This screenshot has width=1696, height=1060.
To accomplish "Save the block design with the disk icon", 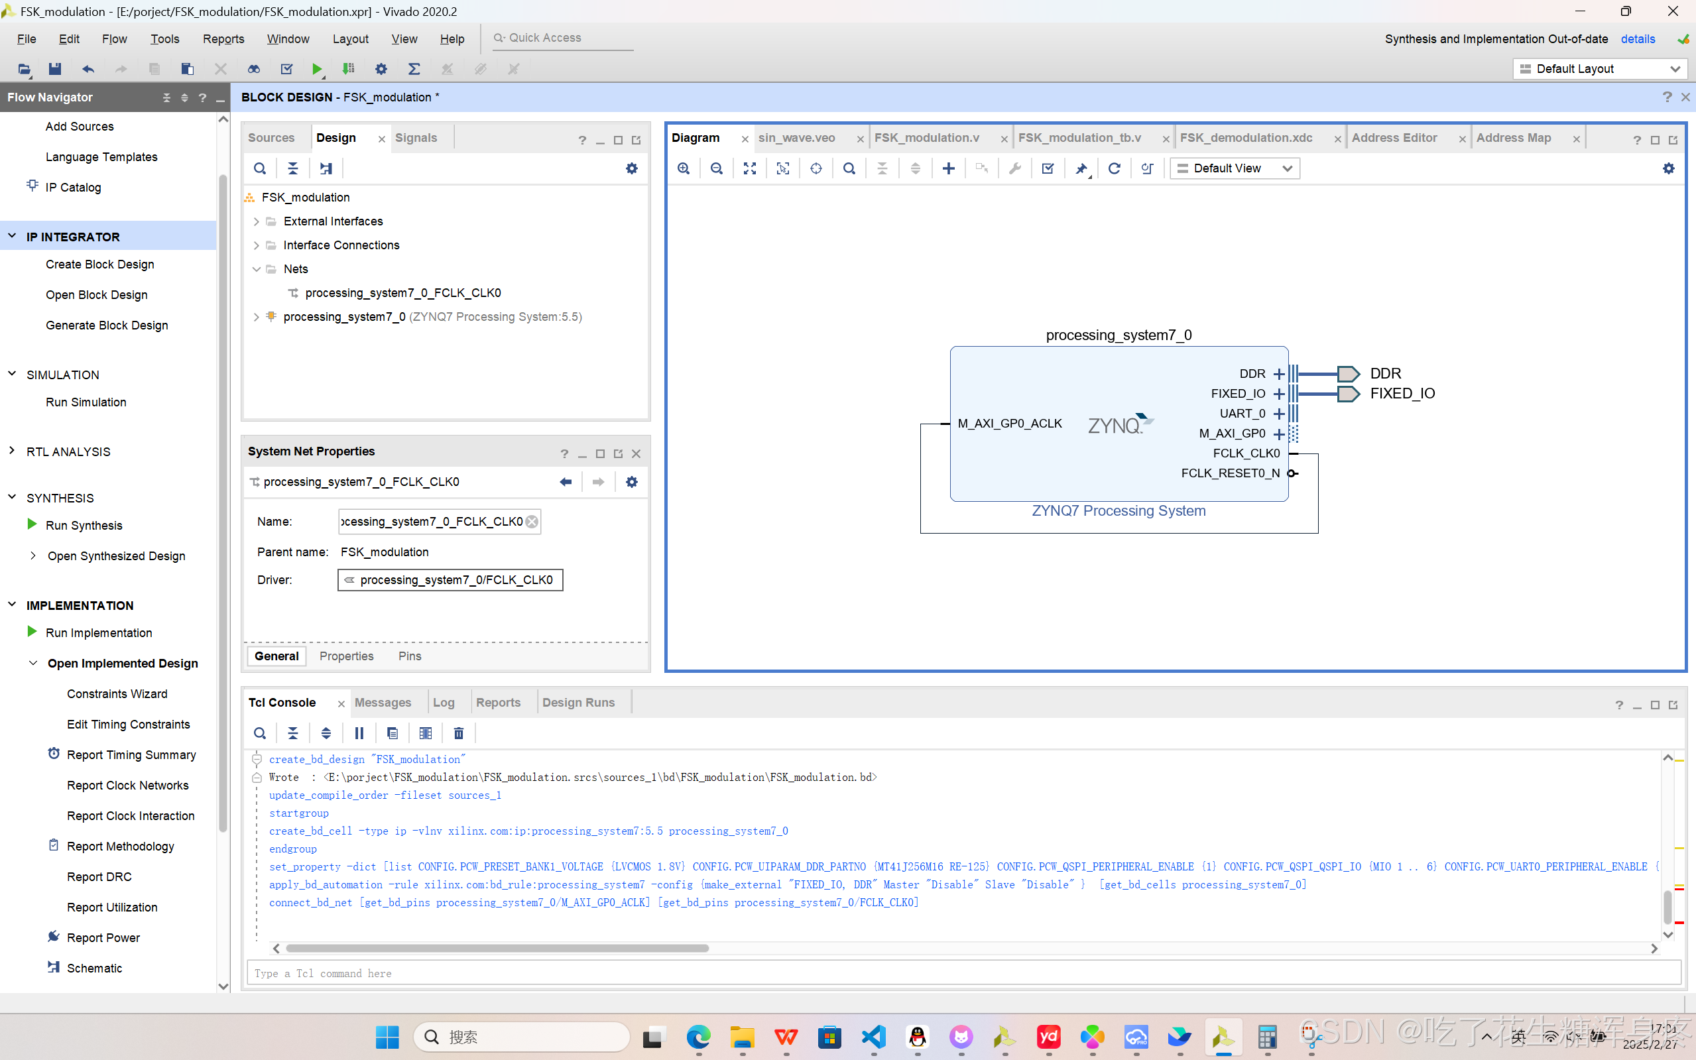I will [x=54, y=69].
